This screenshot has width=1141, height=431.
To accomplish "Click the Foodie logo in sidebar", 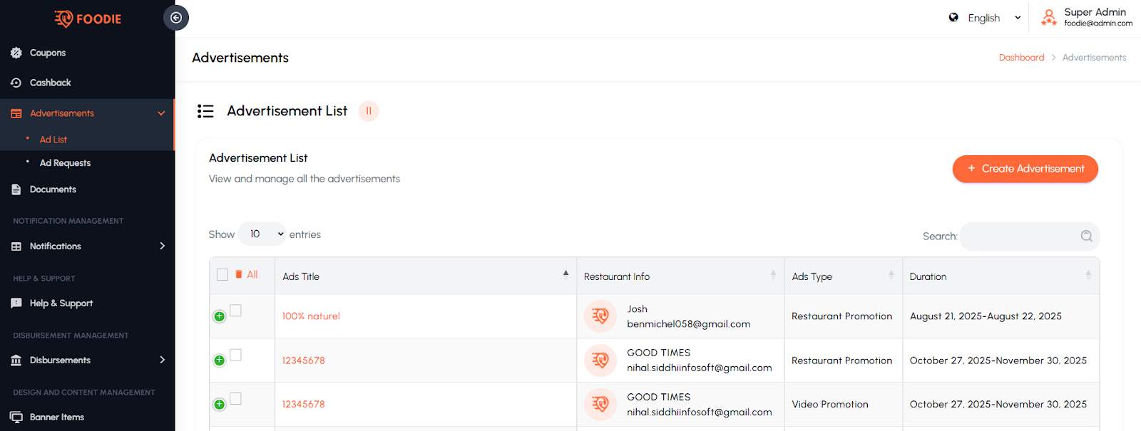I will point(88,19).
